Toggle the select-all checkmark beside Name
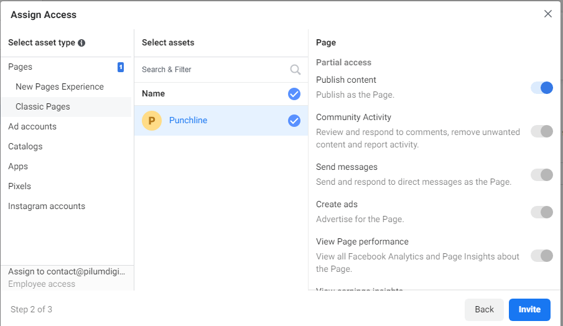Image resolution: width=563 pixels, height=326 pixels. [294, 94]
